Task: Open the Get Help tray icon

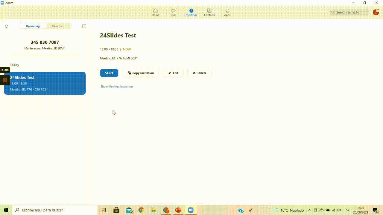Action: tap(241, 210)
